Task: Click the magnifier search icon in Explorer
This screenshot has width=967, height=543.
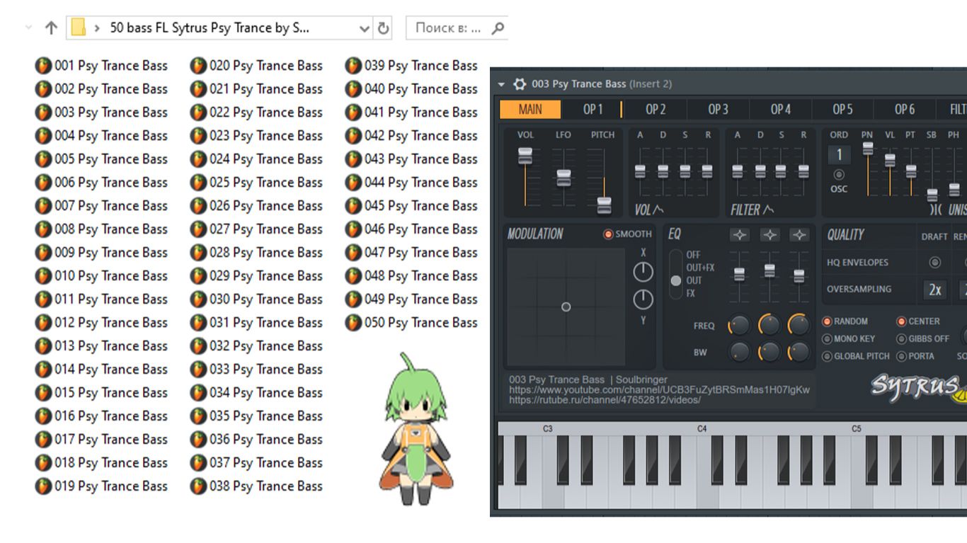Action: [498, 28]
